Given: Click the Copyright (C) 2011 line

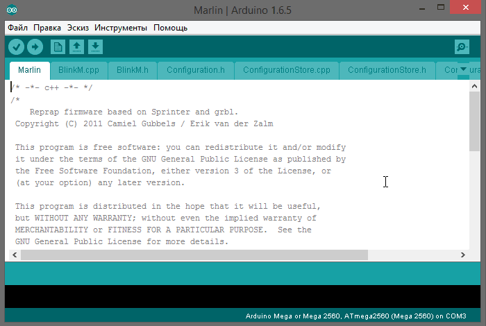Looking at the screenshot, I should pos(144,124).
